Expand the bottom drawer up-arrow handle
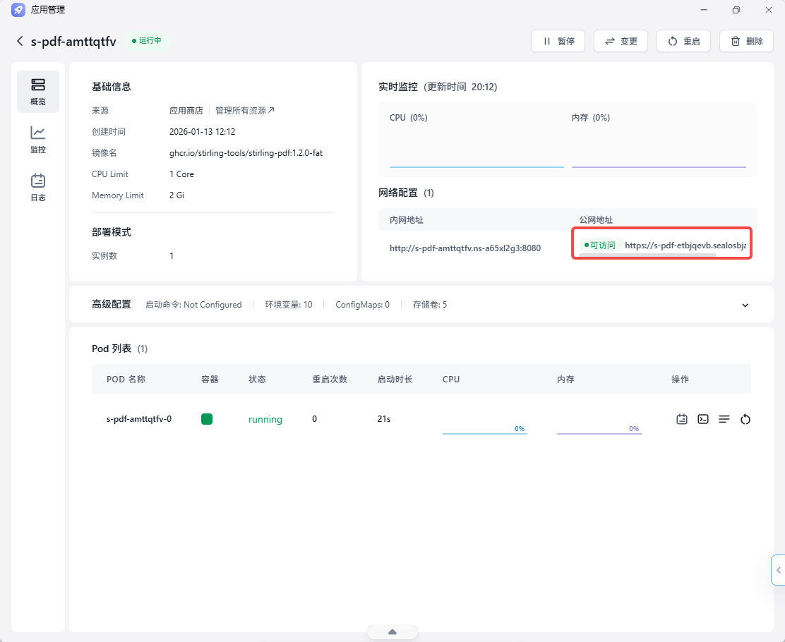This screenshot has height=642, width=785. 393,632
